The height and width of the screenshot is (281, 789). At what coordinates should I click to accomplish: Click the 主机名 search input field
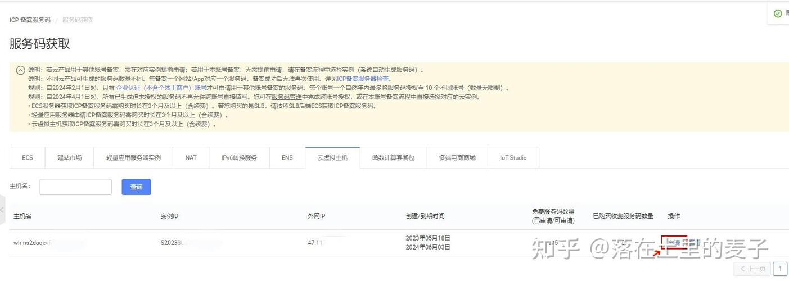coord(75,187)
